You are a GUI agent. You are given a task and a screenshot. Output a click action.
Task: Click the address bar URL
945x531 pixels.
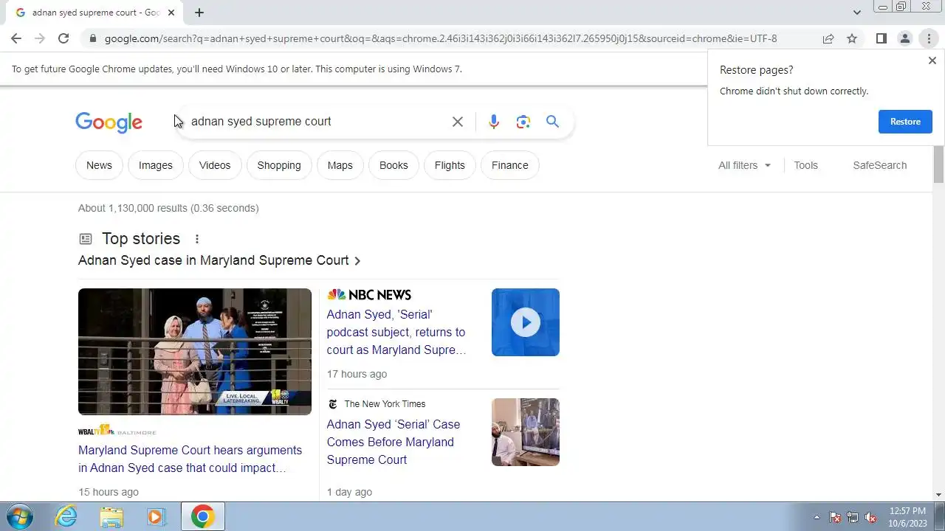tap(441, 38)
